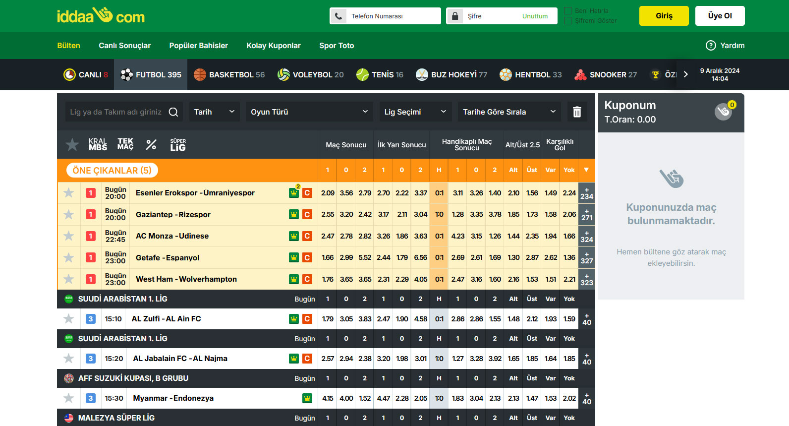
Task: Select 4.15 home odds for Myanmar-Endonezya
Action: click(x=328, y=398)
